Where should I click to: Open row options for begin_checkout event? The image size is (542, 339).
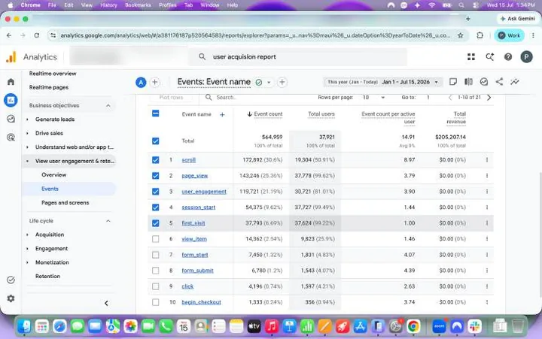487,302
